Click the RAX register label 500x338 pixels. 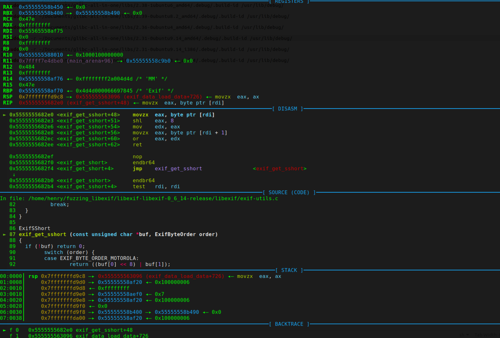[8, 7]
